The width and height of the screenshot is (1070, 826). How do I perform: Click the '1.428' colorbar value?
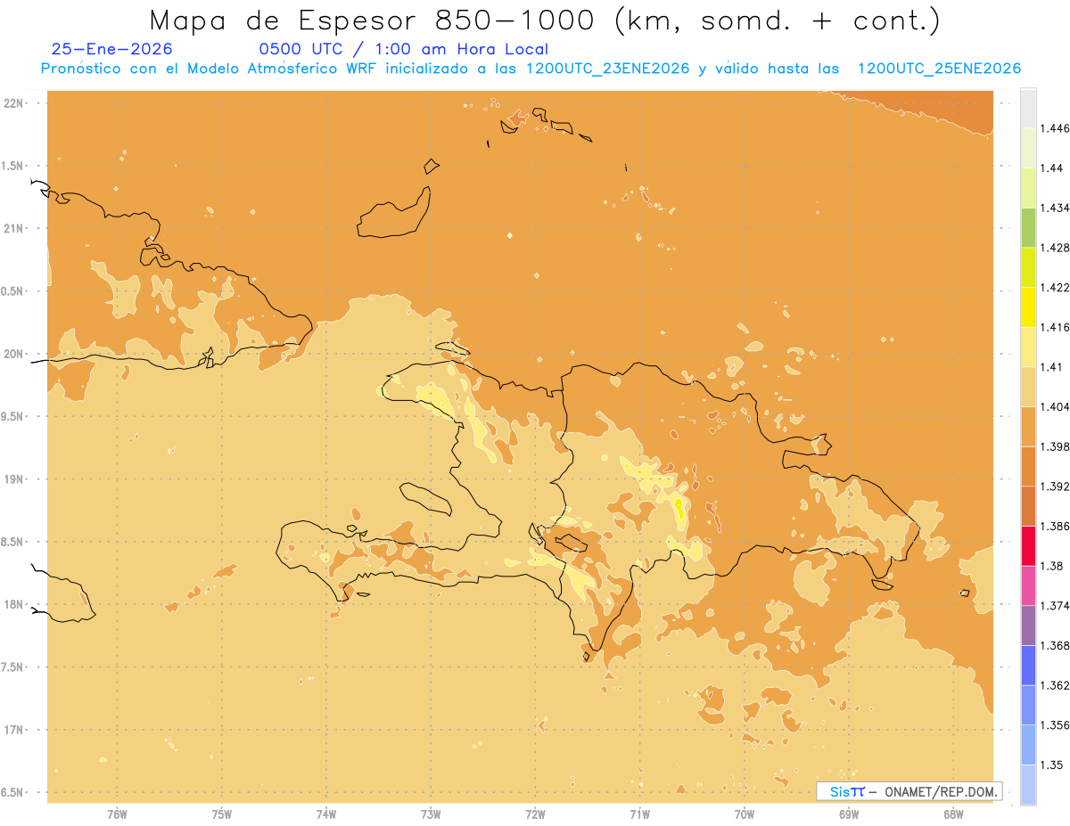coord(1055,248)
